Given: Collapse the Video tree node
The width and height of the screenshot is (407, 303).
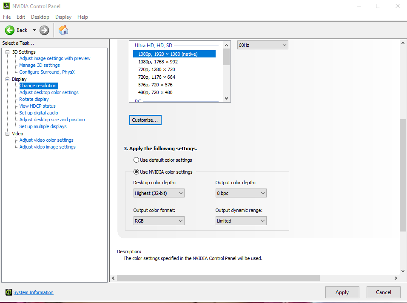Looking at the screenshot, I should (x=8, y=134).
